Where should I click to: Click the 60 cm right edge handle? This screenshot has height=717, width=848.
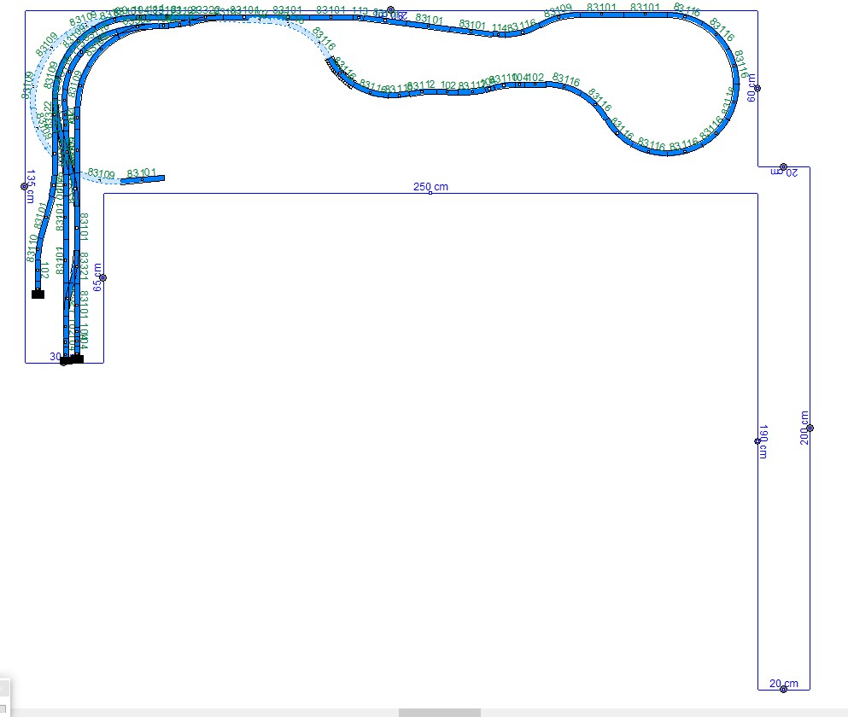(757, 88)
